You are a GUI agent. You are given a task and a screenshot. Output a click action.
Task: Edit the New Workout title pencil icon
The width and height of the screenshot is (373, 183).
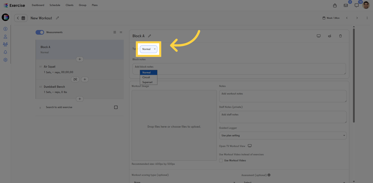[x=57, y=18]
